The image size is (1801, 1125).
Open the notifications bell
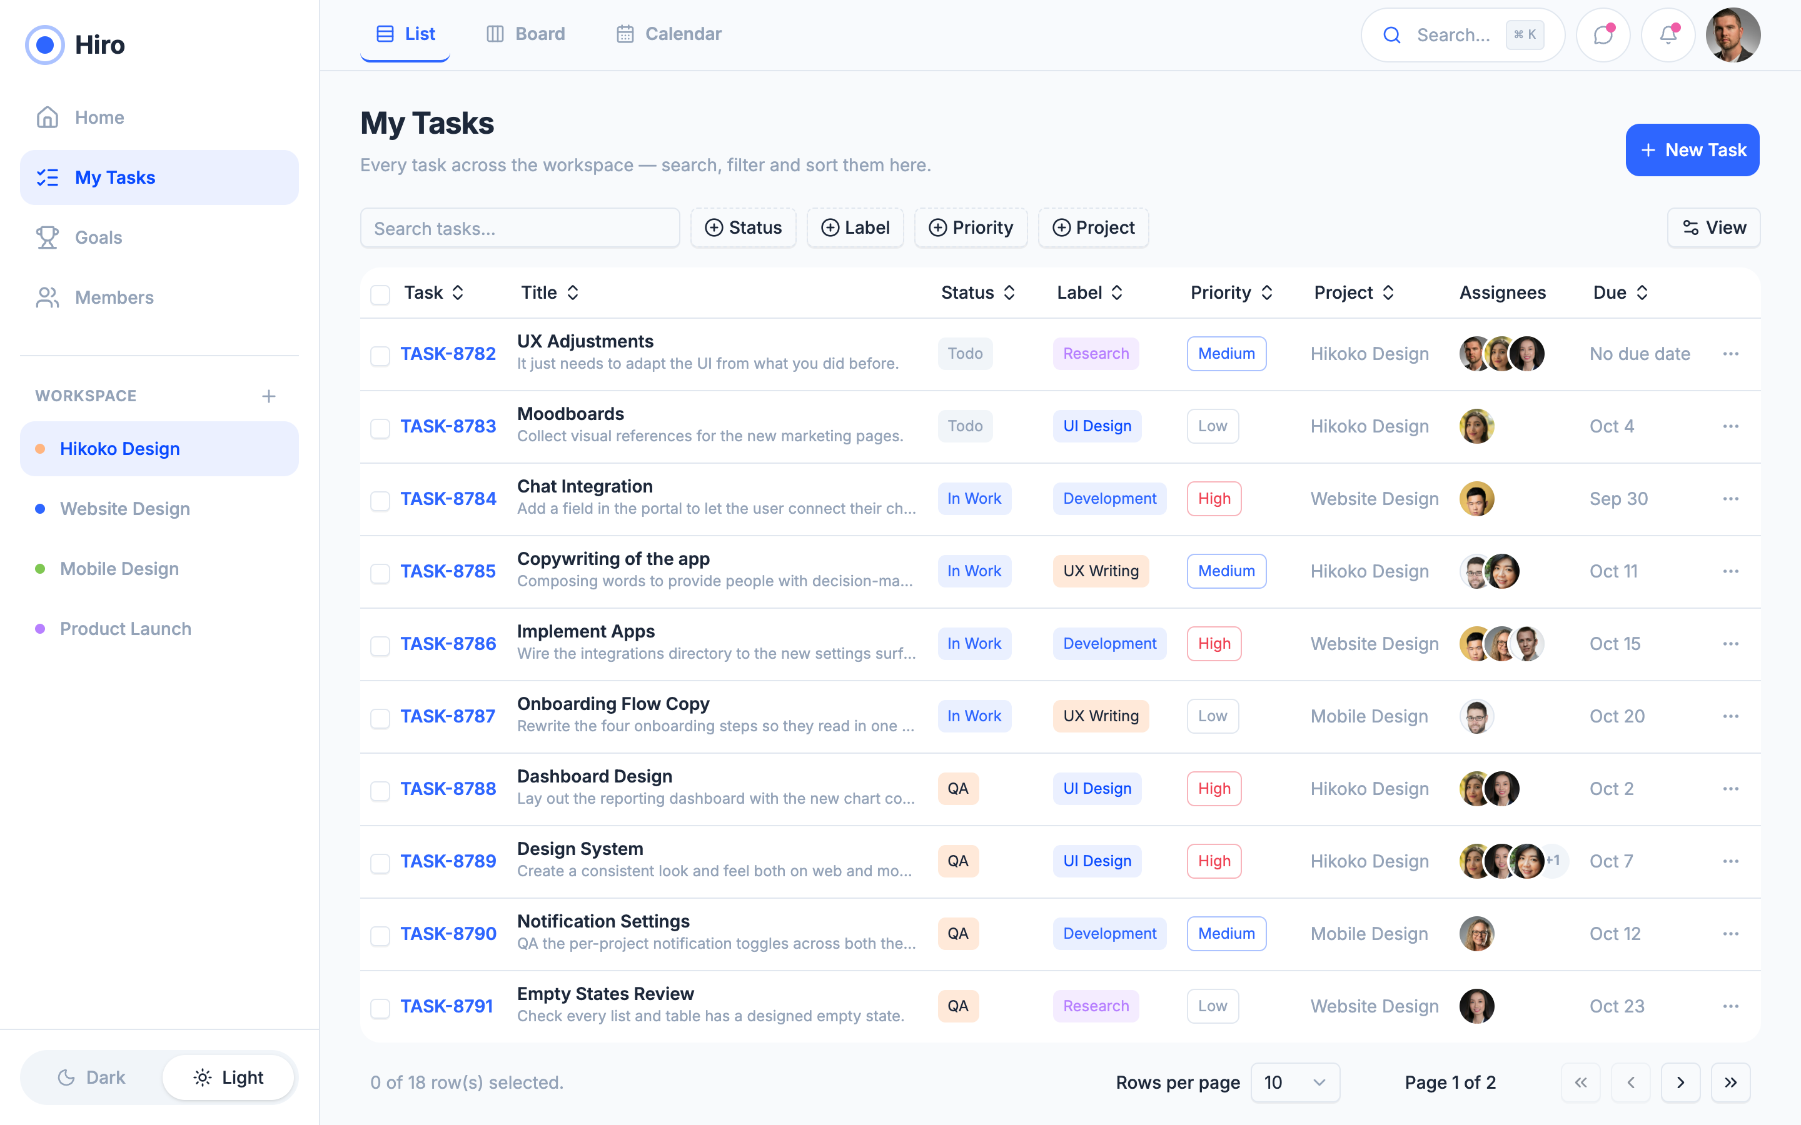click(x=1668, y=35)
